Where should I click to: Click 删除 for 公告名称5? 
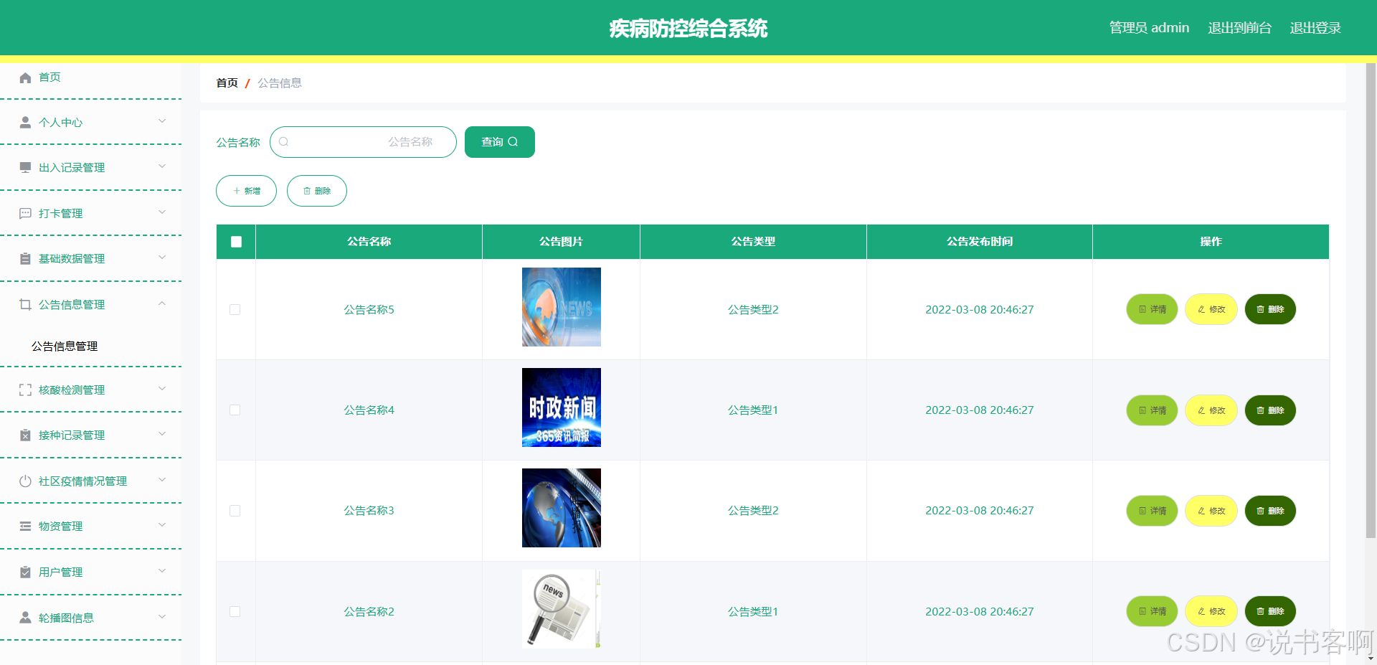1270,309
